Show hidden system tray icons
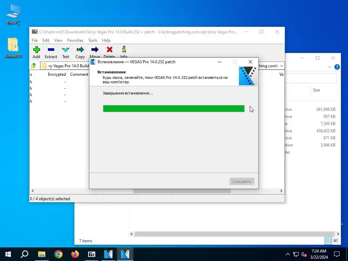Viewport: 348px width, 261px height. (288, 254)
